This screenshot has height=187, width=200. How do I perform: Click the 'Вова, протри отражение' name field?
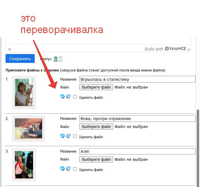coord(137,119)
